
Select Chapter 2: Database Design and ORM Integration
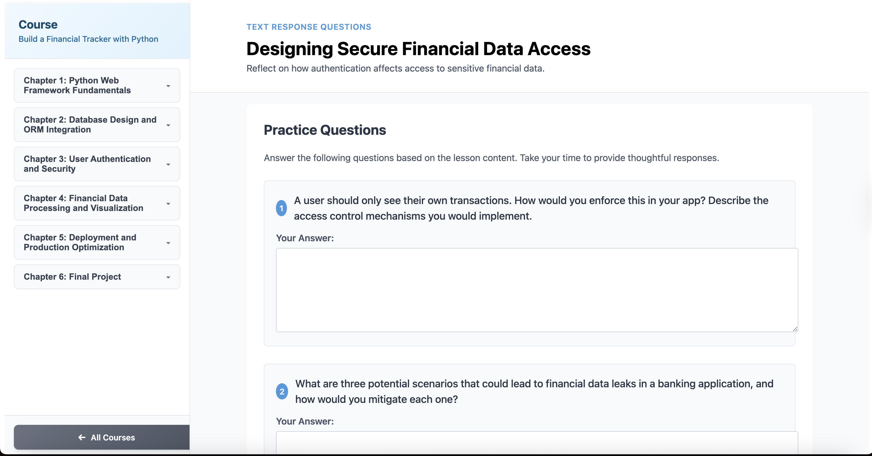click(90, 124)
